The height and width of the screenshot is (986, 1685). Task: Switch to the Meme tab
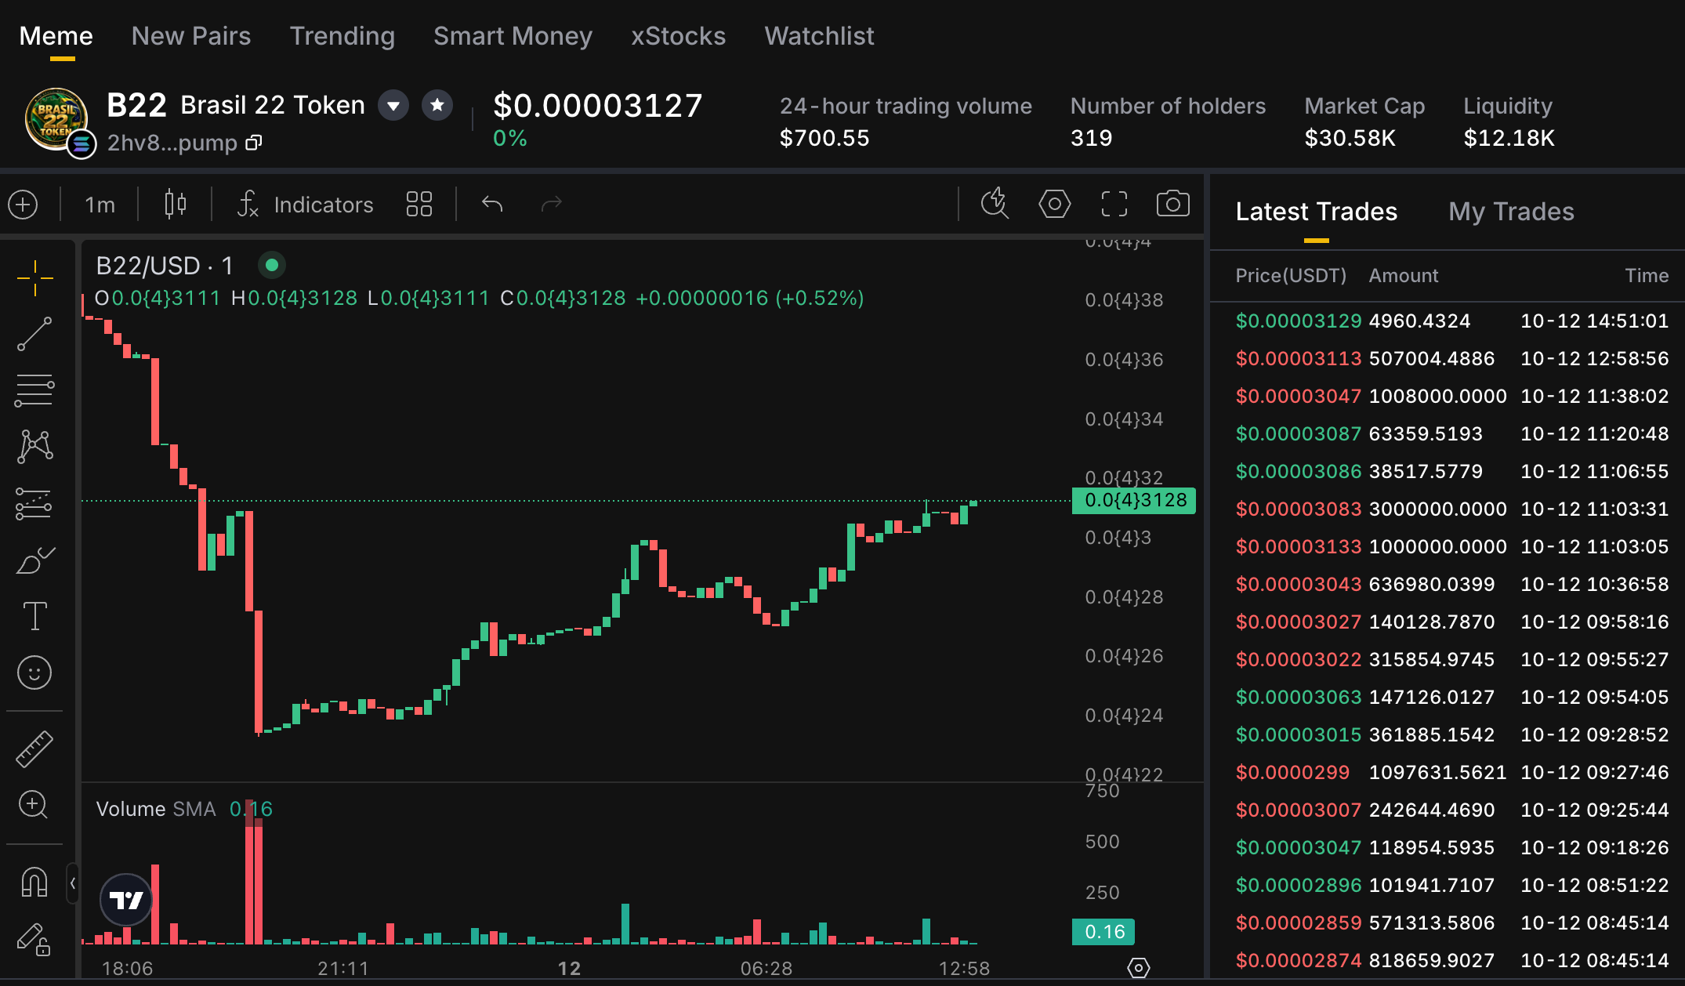click(56, 36)
